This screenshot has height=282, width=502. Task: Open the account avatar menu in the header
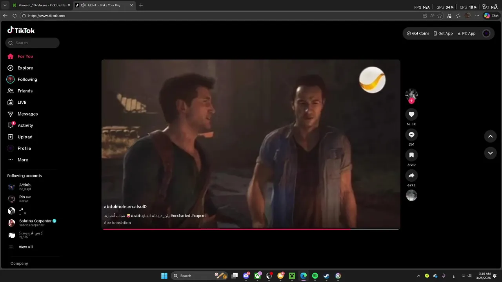pos(486,34)
